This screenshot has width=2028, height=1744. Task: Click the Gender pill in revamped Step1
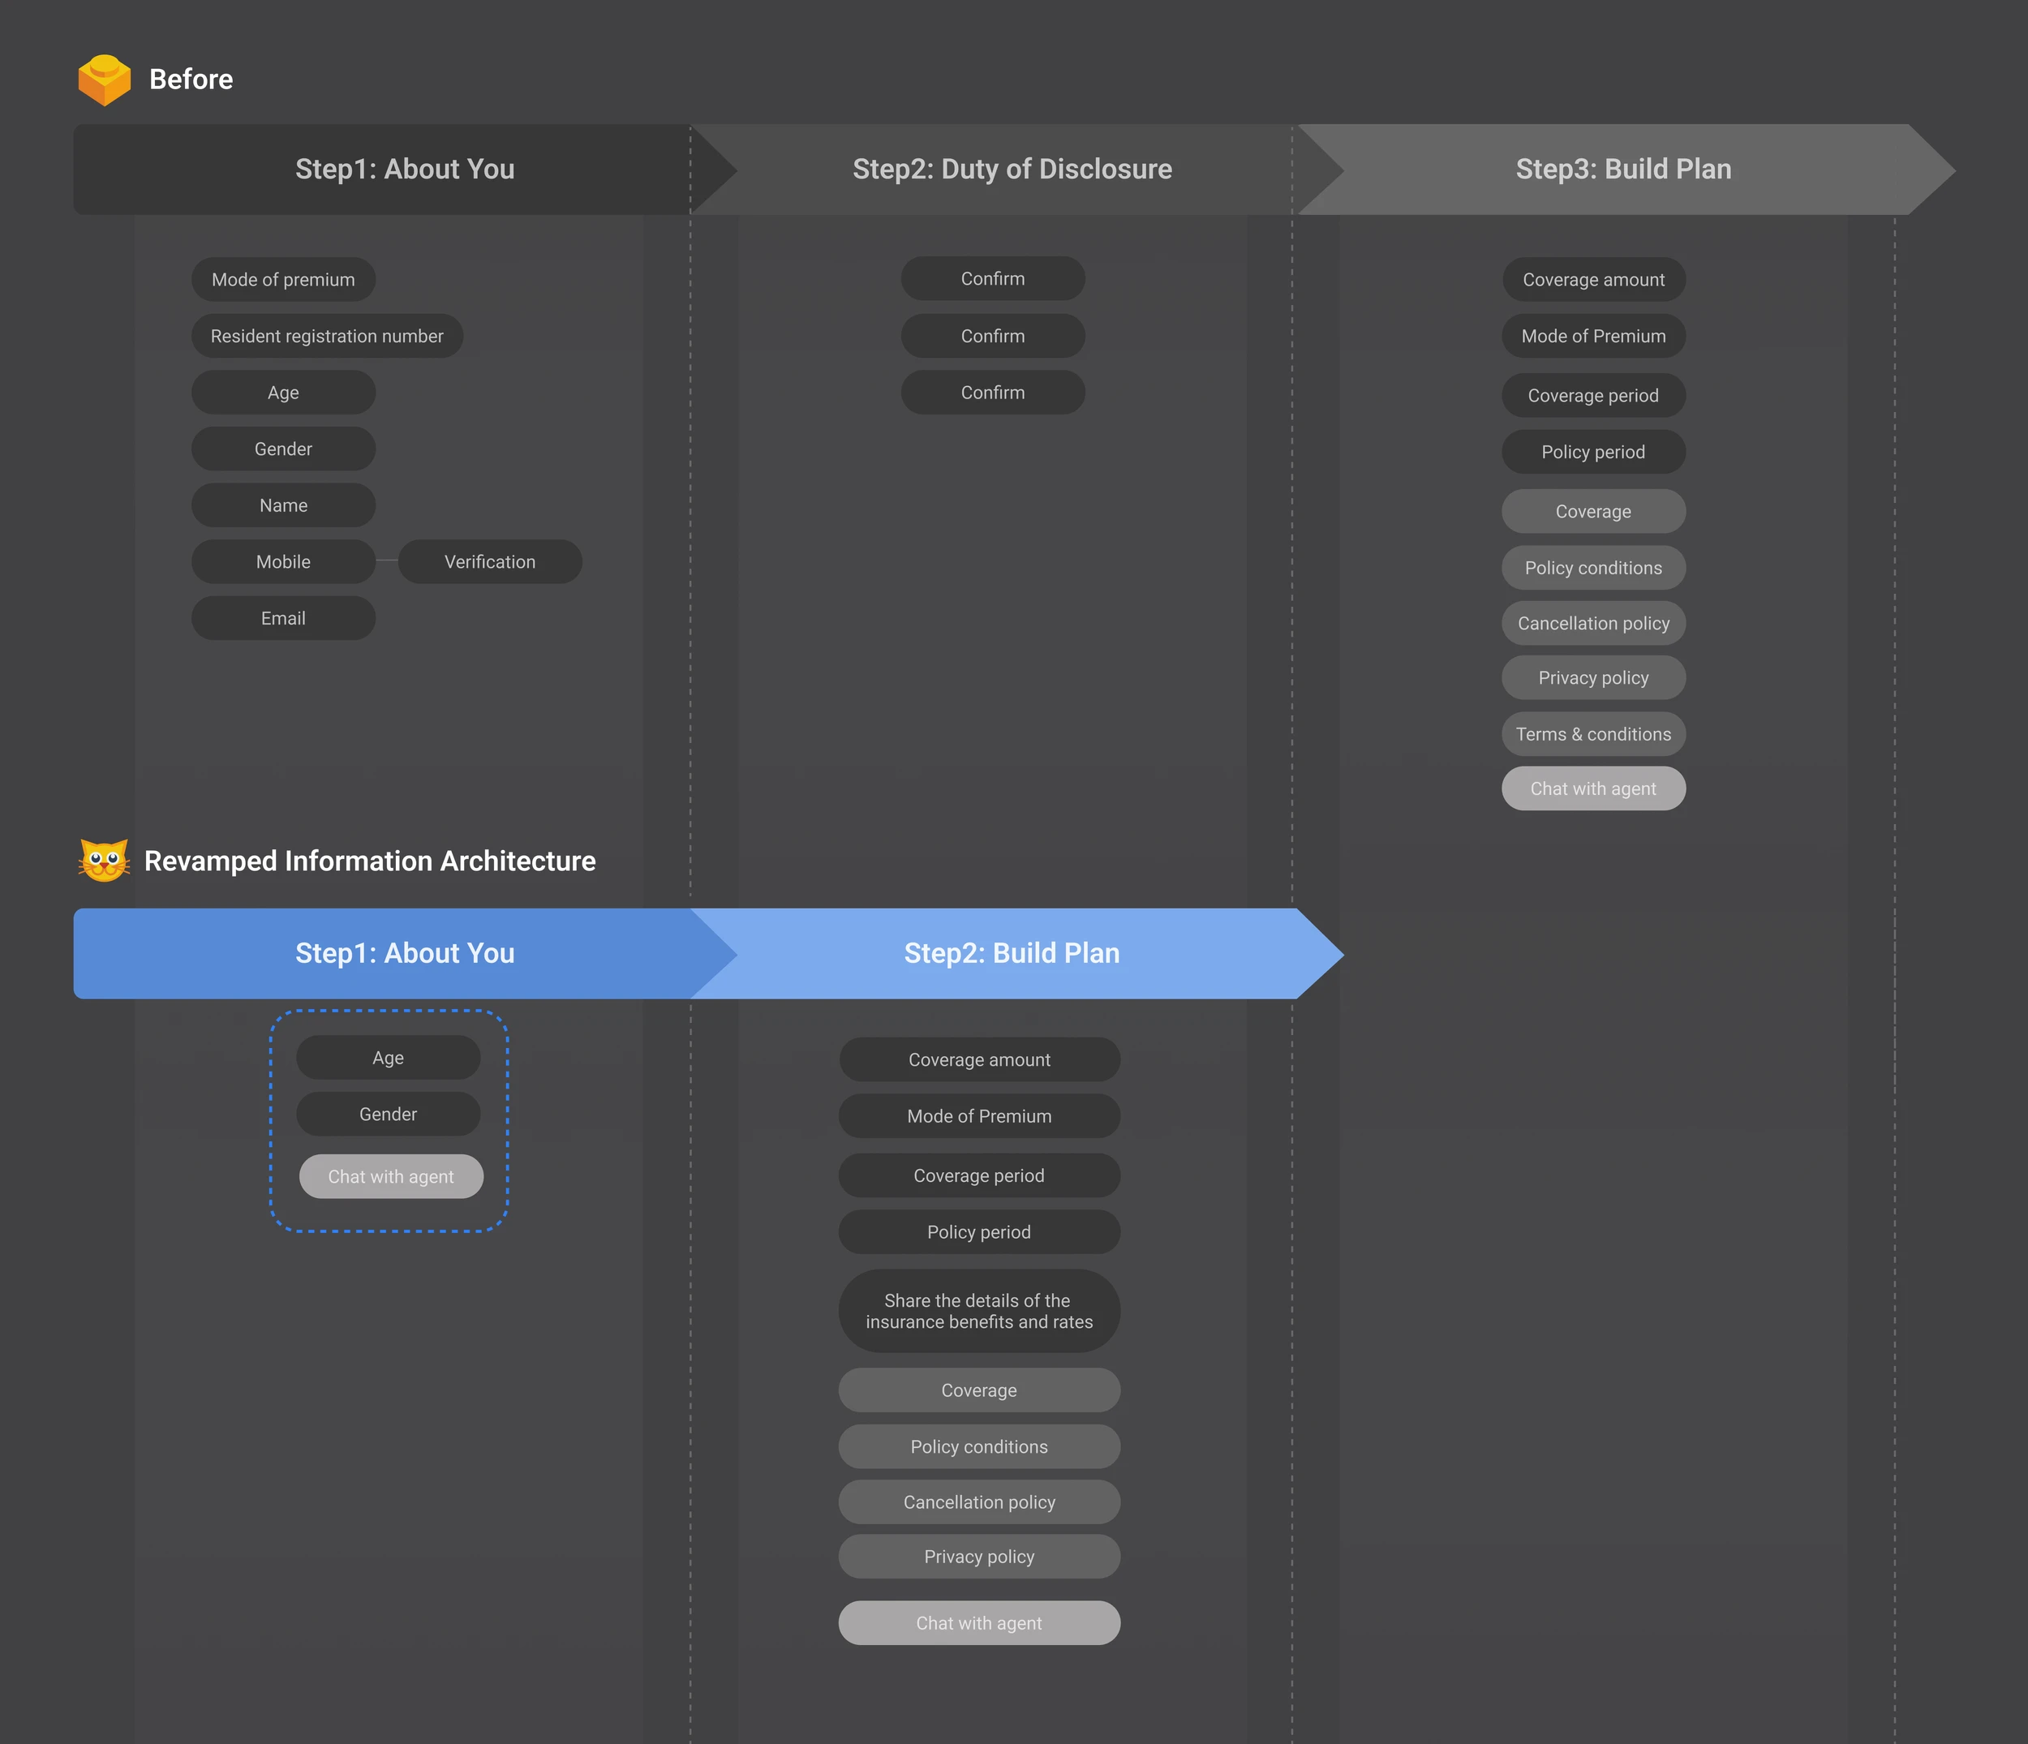point(388,1115)
